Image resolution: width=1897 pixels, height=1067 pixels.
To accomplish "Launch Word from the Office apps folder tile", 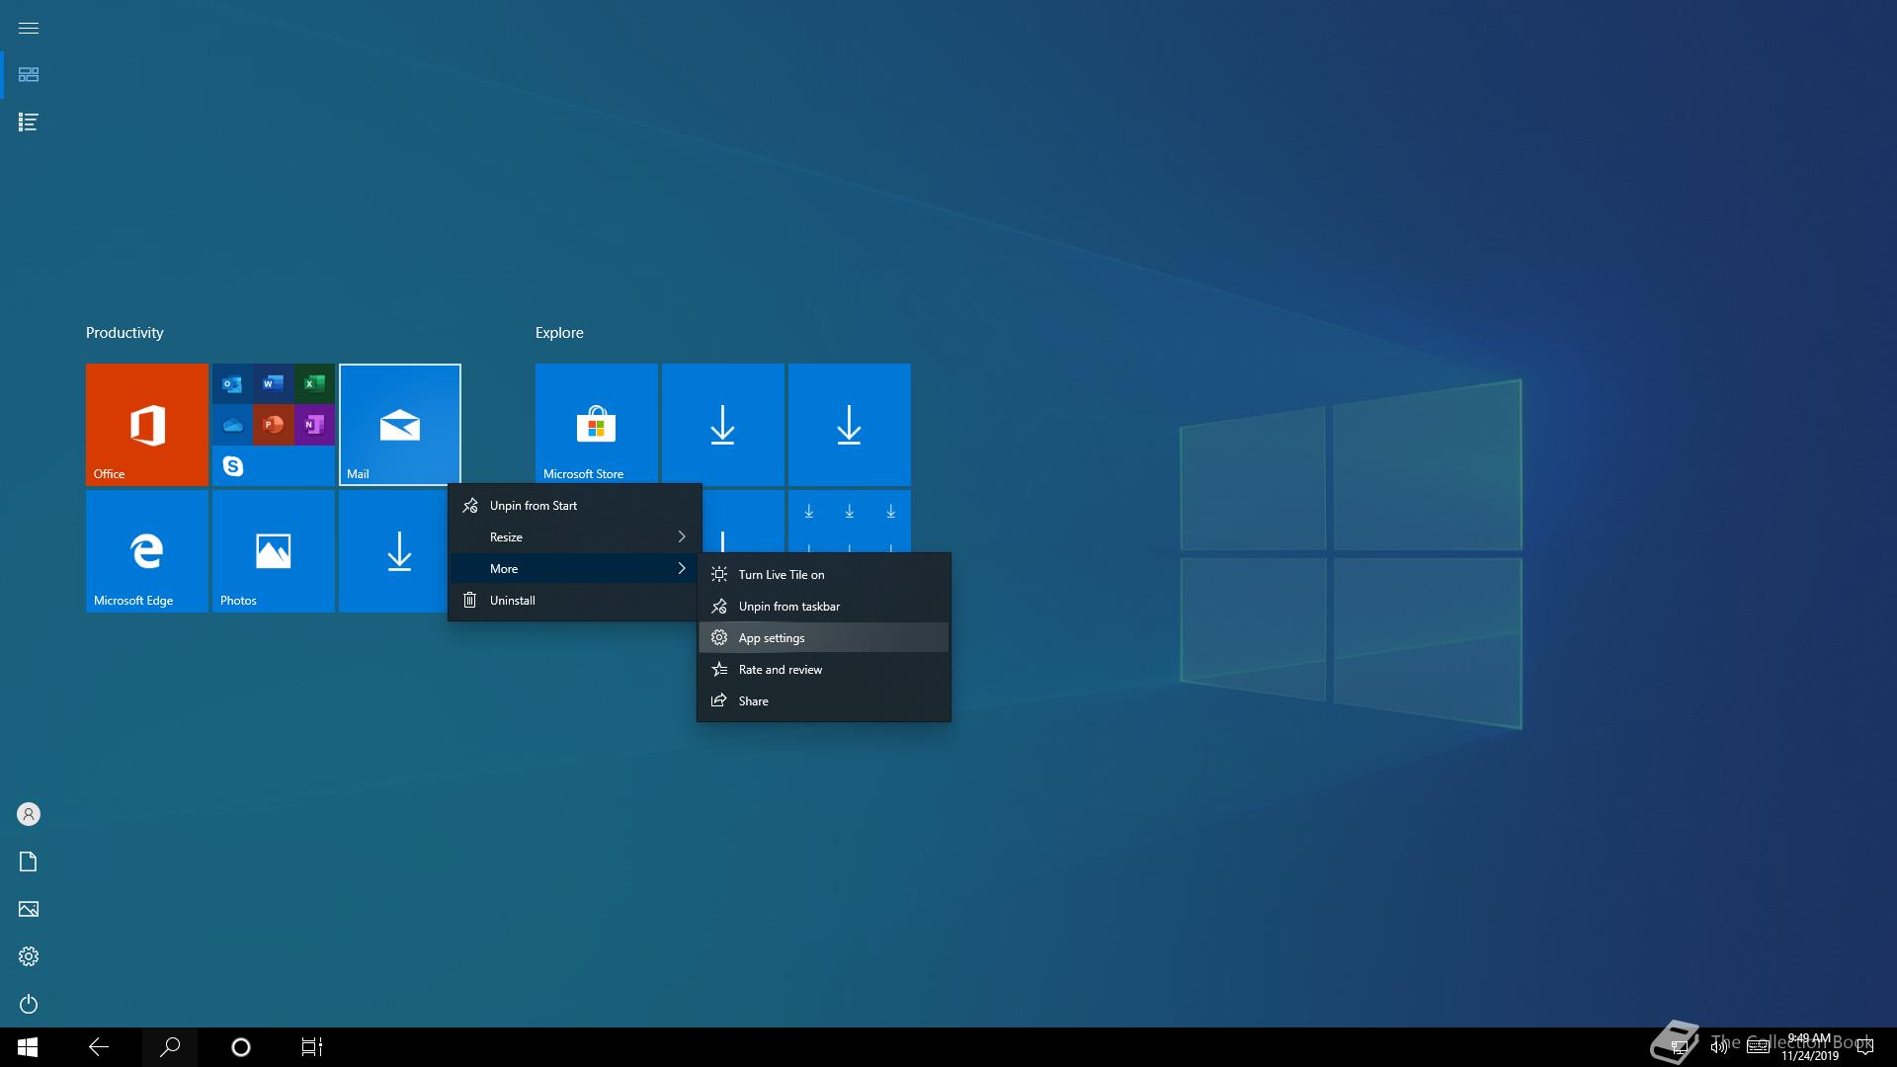I will point(274,383).
